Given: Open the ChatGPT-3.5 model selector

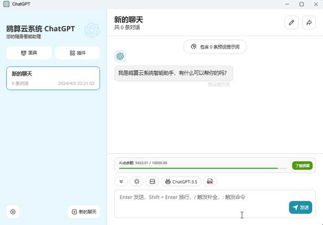Looking at the screenshot, I should (x=181, y=181).
